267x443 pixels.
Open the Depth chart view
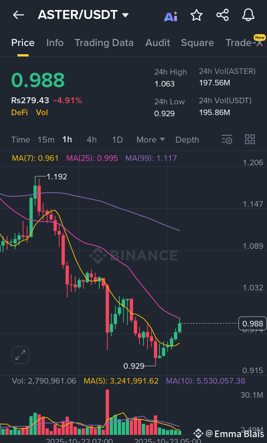pos(187,140)
